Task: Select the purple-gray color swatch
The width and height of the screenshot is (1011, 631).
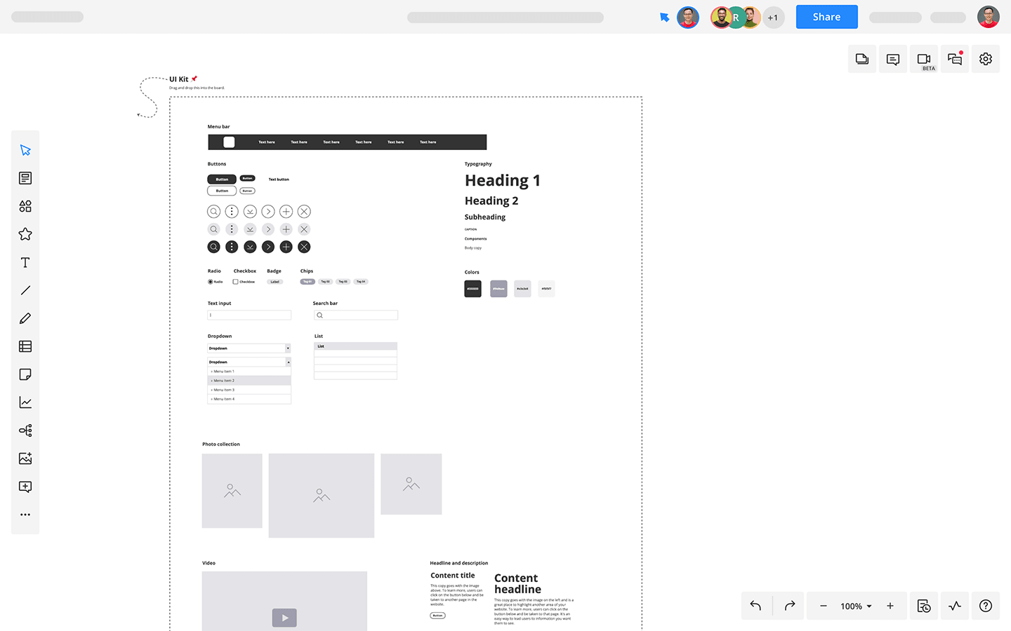Action: coord(498,289)
